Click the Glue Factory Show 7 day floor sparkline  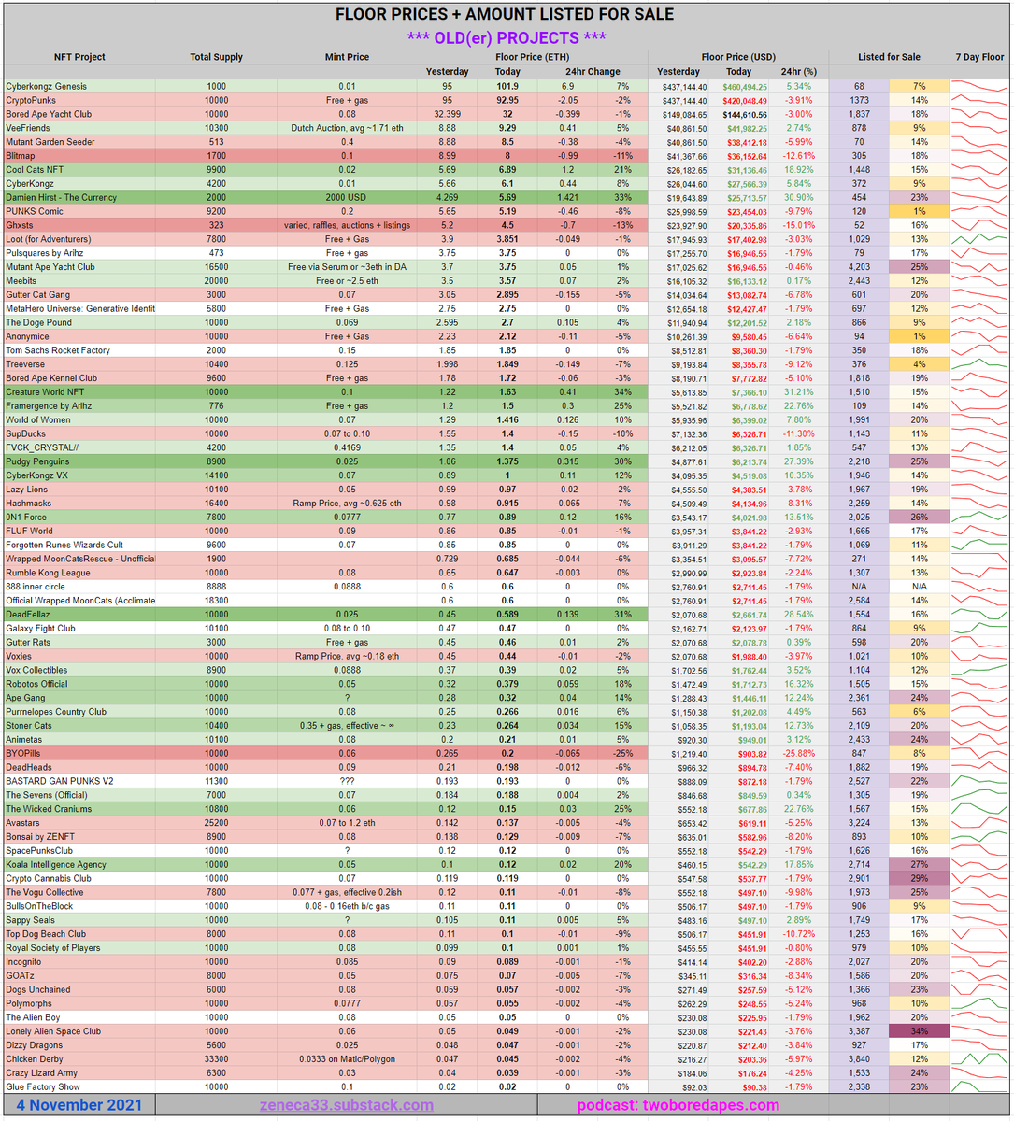coord(979,1087)
